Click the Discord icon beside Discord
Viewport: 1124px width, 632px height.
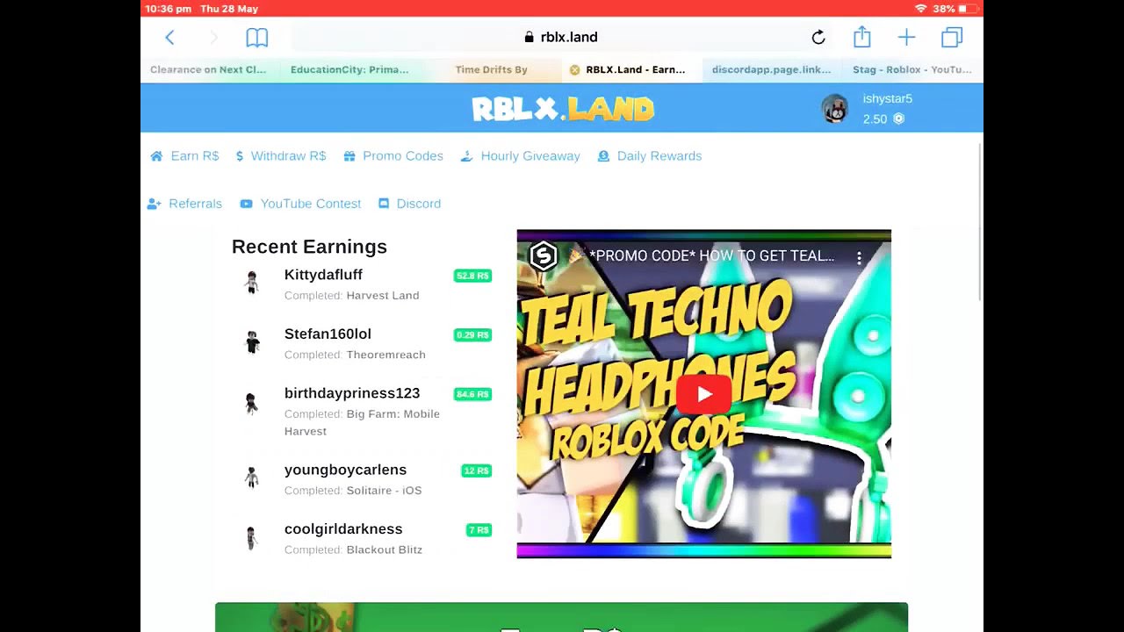pos(384,204)
